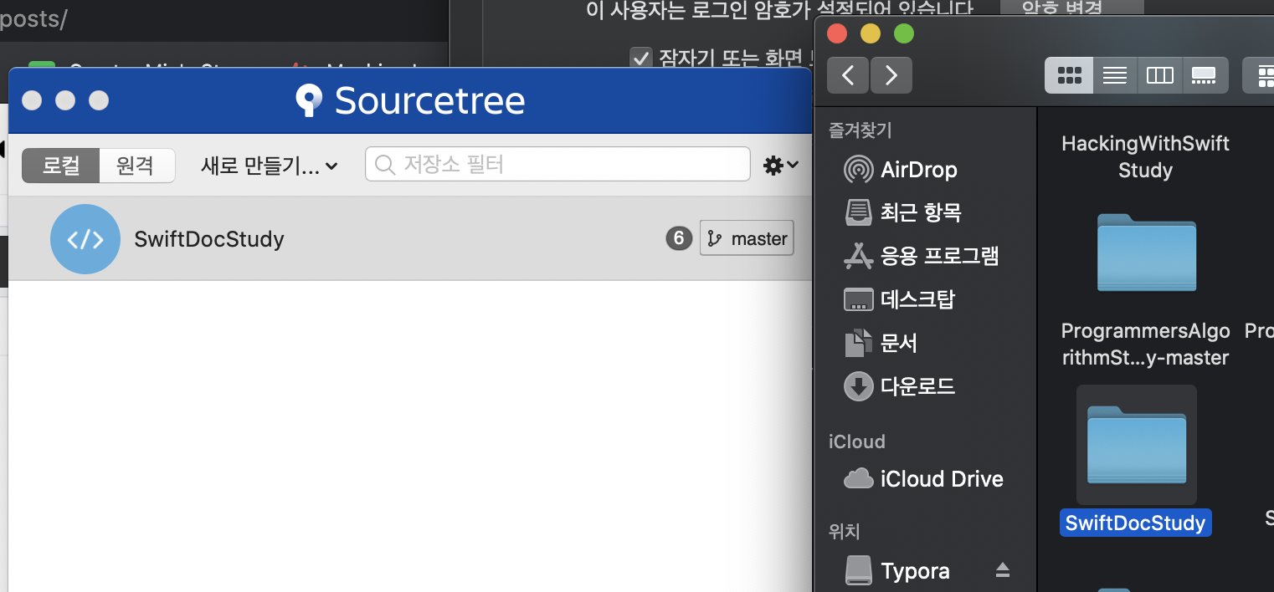Click the Finder forward navigation arrow
1274x592 pixels.
[891, 74]
